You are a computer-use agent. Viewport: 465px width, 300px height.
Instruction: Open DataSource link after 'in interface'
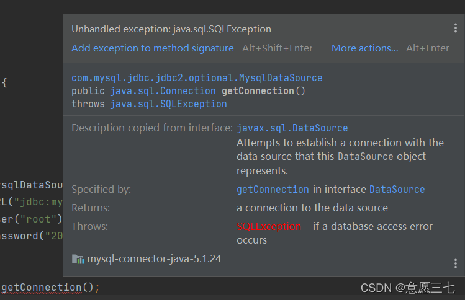397,189
